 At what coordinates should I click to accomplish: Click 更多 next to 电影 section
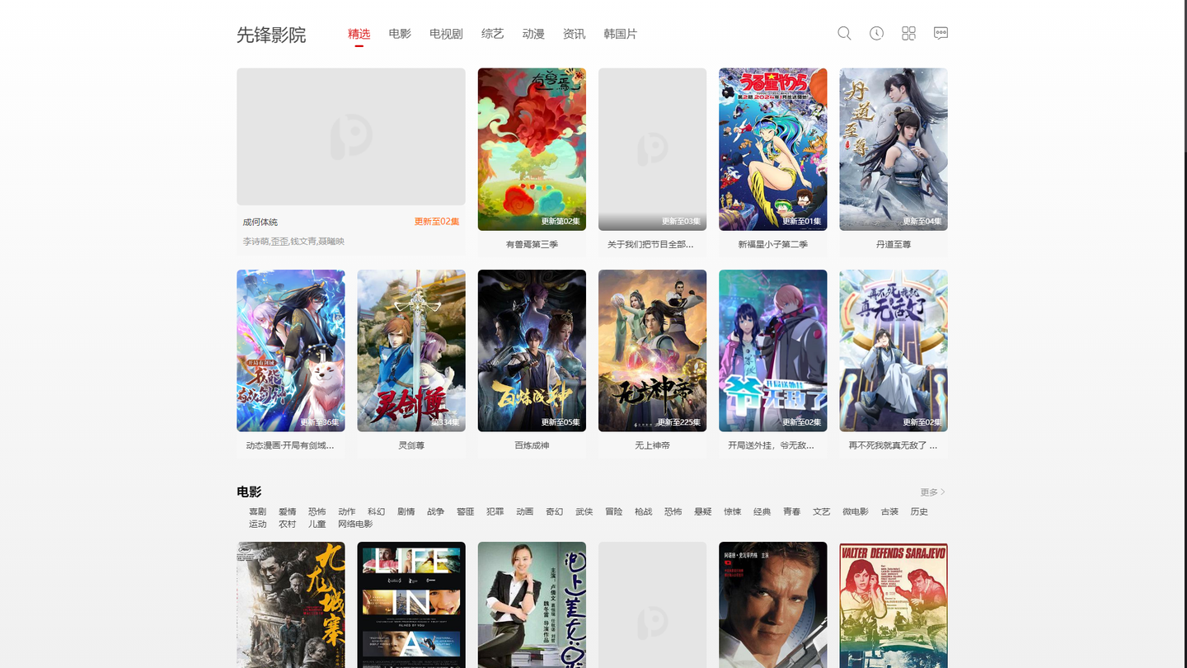(932, 492)
